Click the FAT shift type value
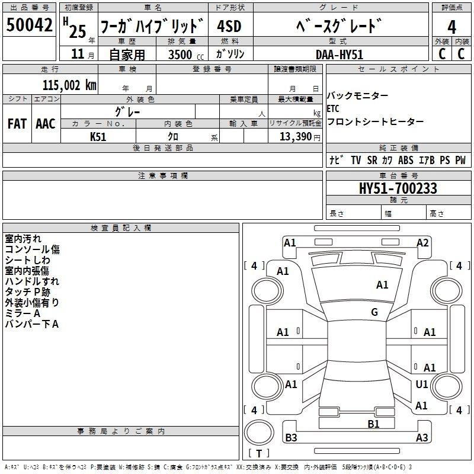Viewport: 474px width, 474px height. [17, 124]
